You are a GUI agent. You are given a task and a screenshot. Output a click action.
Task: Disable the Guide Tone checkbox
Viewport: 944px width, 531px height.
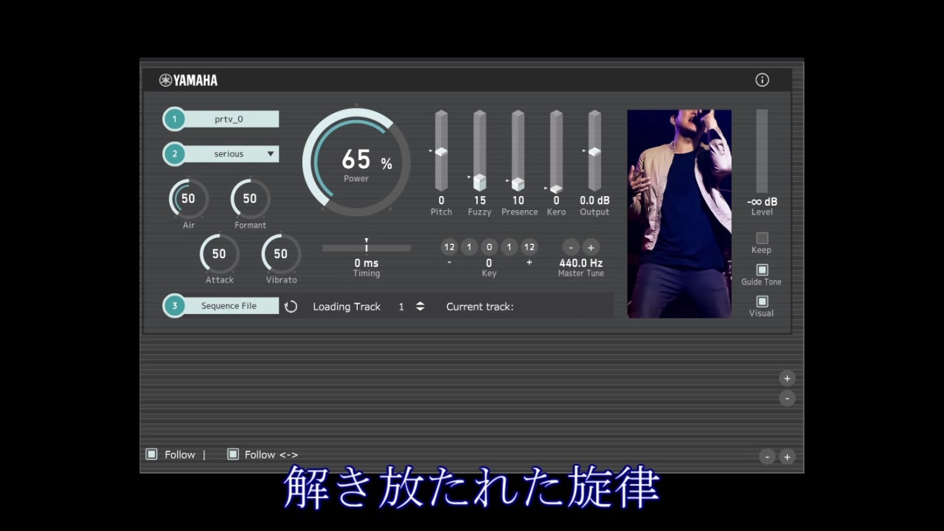762,270
